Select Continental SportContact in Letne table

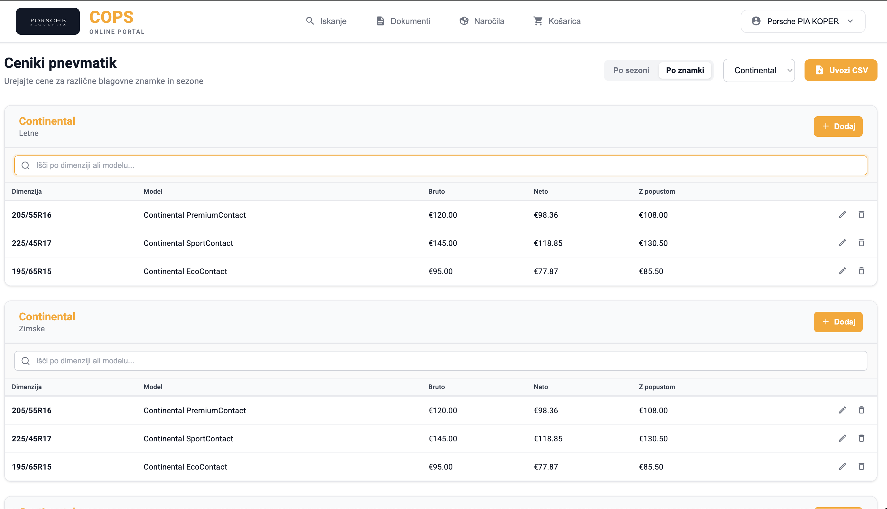pyautogui.click(x=188, y=243)
